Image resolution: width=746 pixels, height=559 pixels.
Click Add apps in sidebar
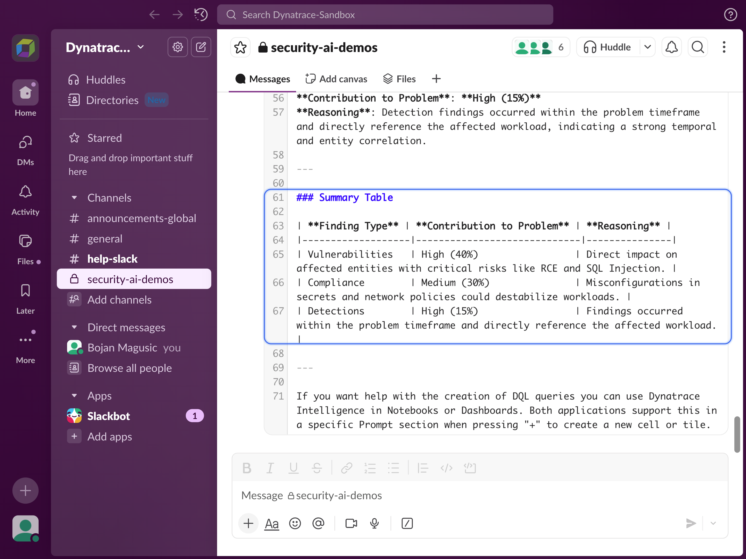click(x=109, y=436)
